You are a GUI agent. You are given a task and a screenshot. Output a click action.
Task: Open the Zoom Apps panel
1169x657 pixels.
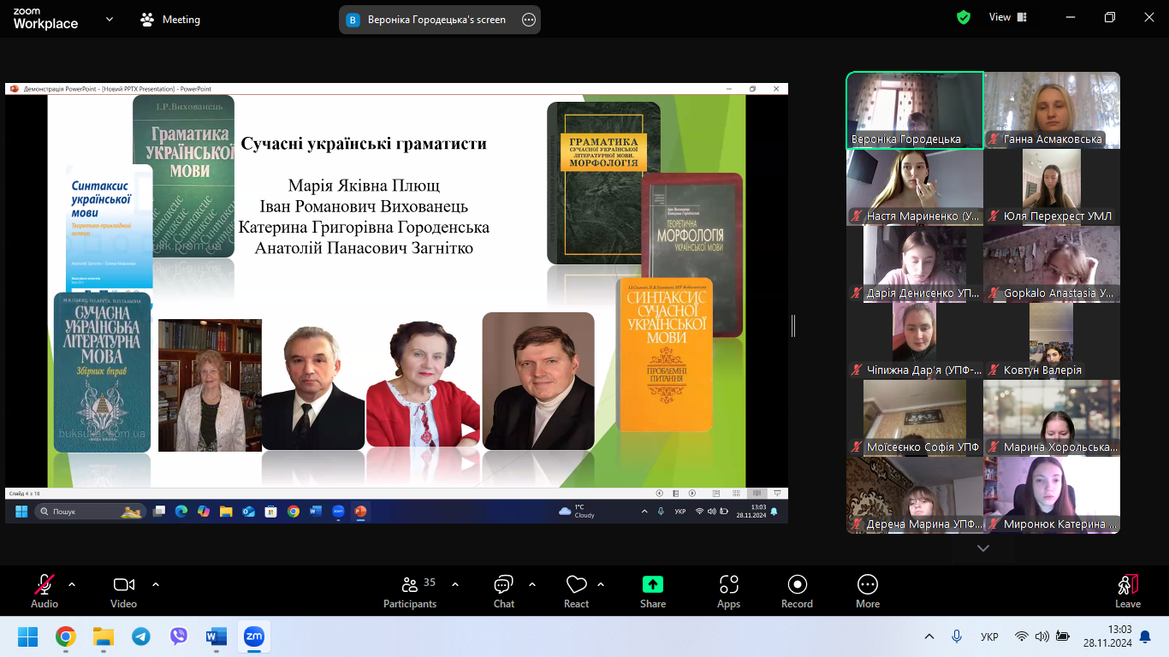click(729, 591)
